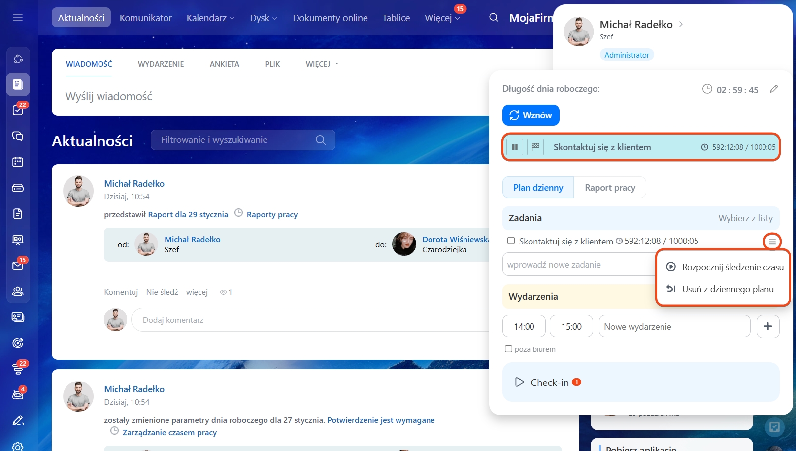Screen dimensions: 796x451
Task: Open the mail icon in left sidebar
Action: 18,265
